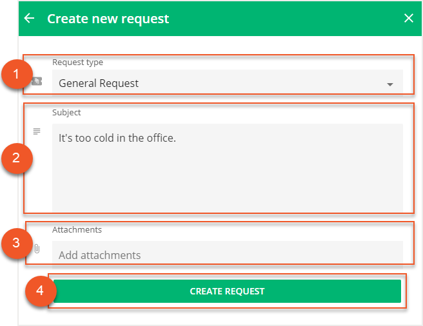Click the paperclip attachment icon
423x326 pixels.
click(x=37, y=249)
